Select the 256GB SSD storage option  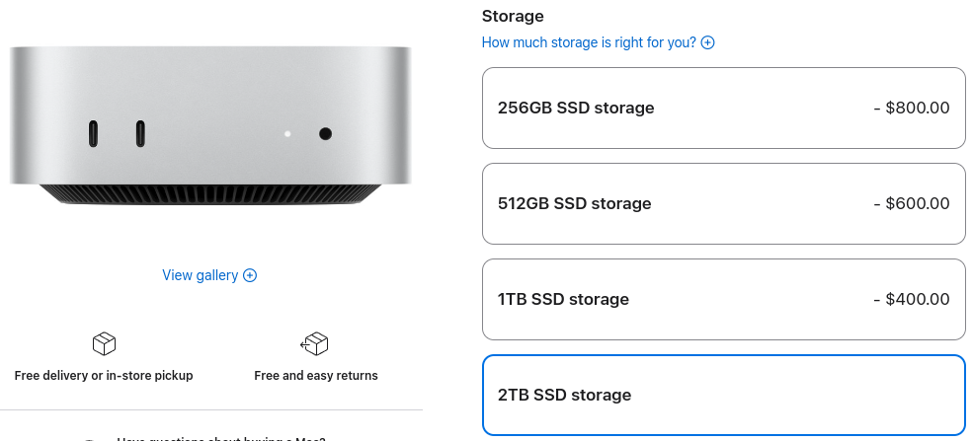(723, 108)
